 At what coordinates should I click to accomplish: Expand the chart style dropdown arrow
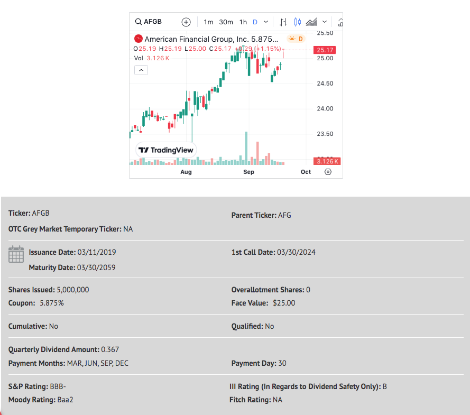click(x=324, y=22)
